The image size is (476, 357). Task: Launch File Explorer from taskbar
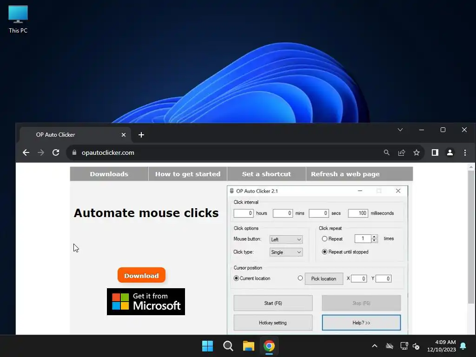[249, 346]
